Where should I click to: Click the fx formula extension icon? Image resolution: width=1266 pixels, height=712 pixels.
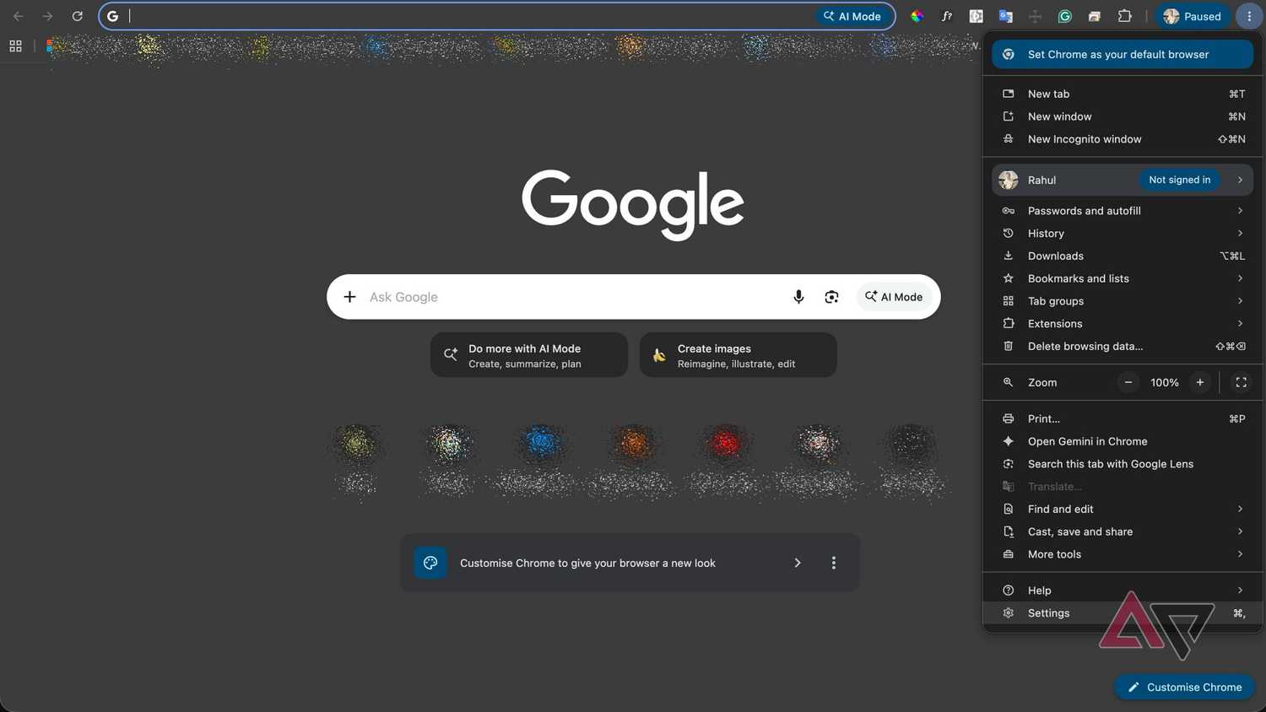(946, 16)
